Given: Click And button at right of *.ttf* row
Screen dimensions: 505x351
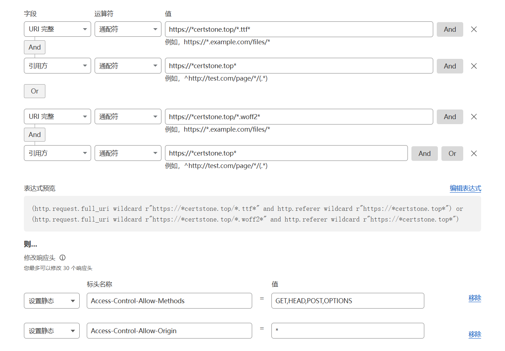Looking at the screenshot, I should click(450, 30).
